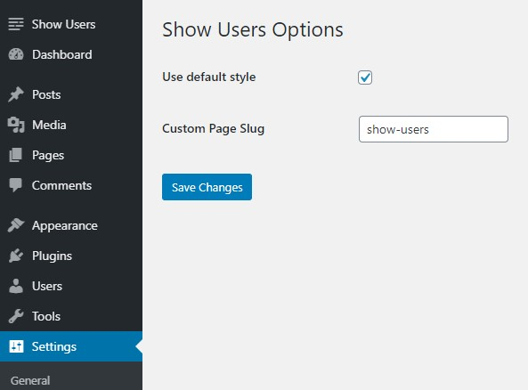Open the Show Users menu text
Image resolution: width=528 pixels, height=390 pixels.
63,24
